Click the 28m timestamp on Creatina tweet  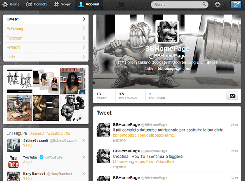tap(234, 151)
